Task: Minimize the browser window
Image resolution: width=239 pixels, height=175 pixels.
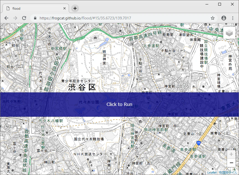Action: [207, 4]
